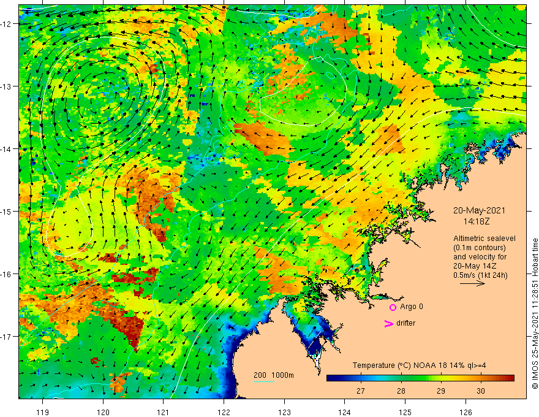Screen dimensions: 539x417
Task: Click the longitude label 124
Action: click(344, 412)
